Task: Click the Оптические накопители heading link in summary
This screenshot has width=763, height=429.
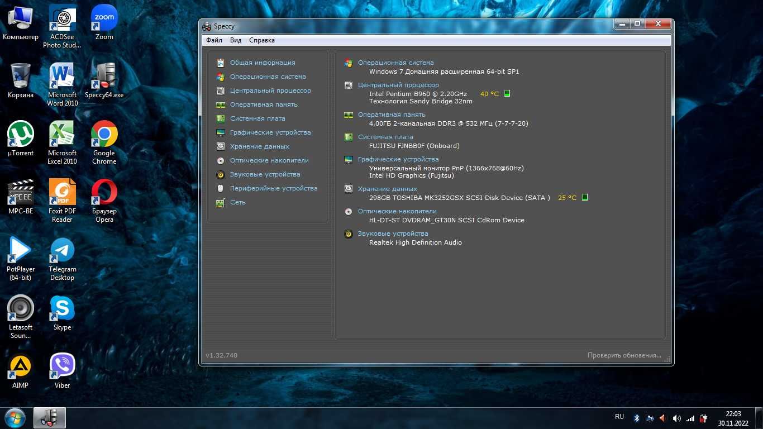Action: pos(397,211)
